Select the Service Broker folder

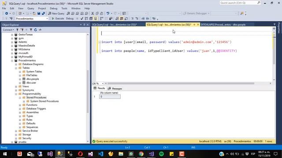tap(30, 131)
